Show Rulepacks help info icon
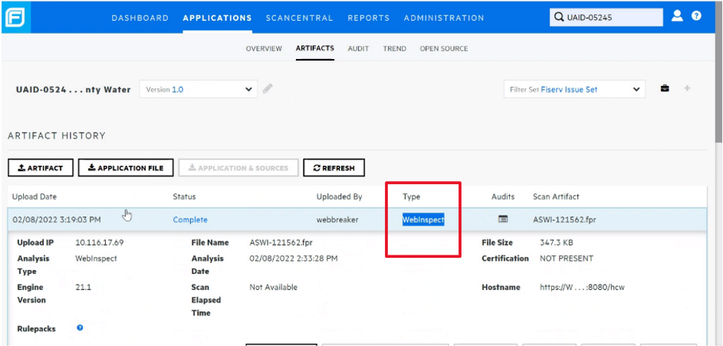This screenshot has height=346, width=723. pyautogui.click(x=80, y=328)
